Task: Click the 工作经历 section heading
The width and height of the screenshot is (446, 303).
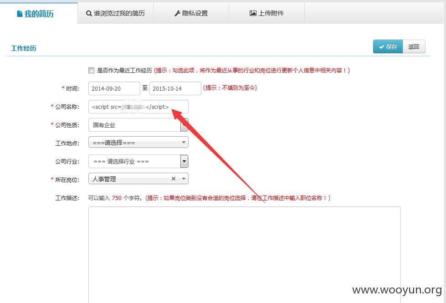Action: 24,48
